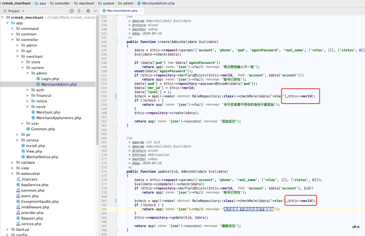Select service.php in the tree
365x236 pixels.
click(31, 224)
